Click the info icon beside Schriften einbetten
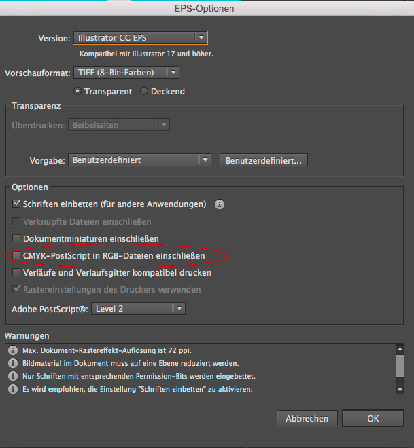 click(220, 204)
